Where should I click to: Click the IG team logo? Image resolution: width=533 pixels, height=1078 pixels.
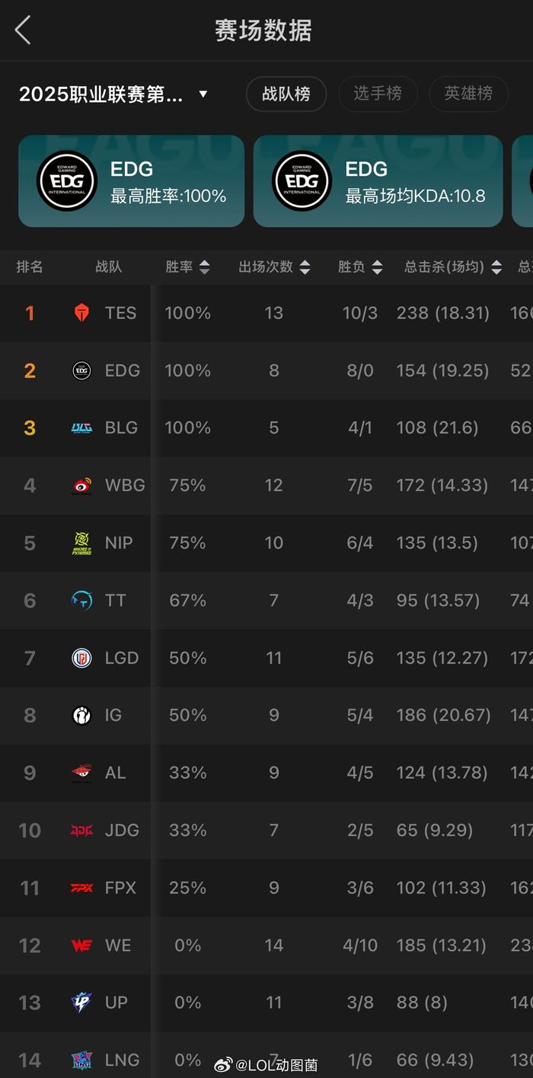pyautogui.click(x=81, y=716)
